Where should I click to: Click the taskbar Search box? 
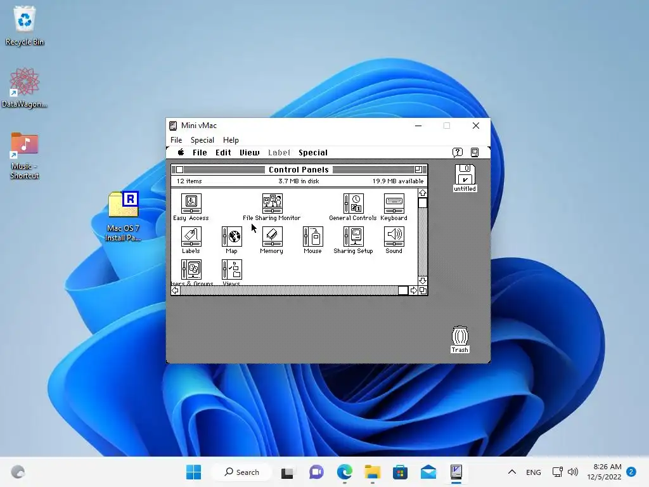(x=241, y=472)
